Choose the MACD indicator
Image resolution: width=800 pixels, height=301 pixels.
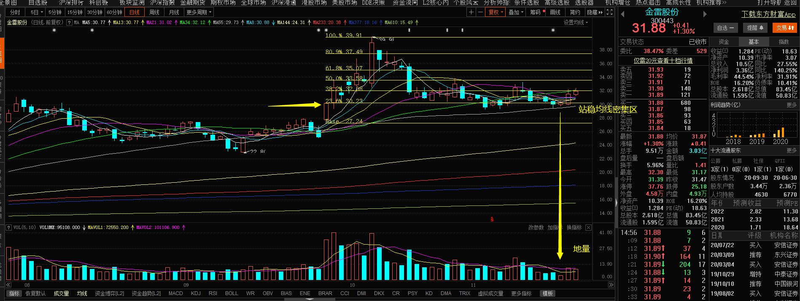(x=175, y=293)
